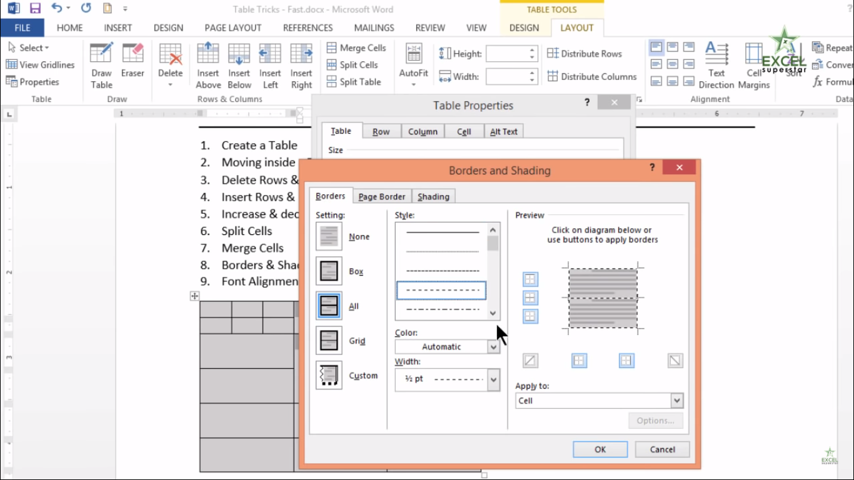This screenshot has width=854, height=480.
Task: Click the Height input field
Action: click(x=507, y=54)
